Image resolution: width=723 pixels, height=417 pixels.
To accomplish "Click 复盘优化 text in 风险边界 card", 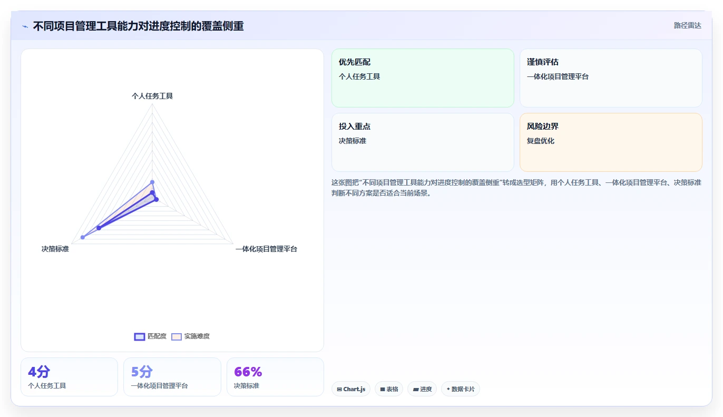I will coord(541,141).
